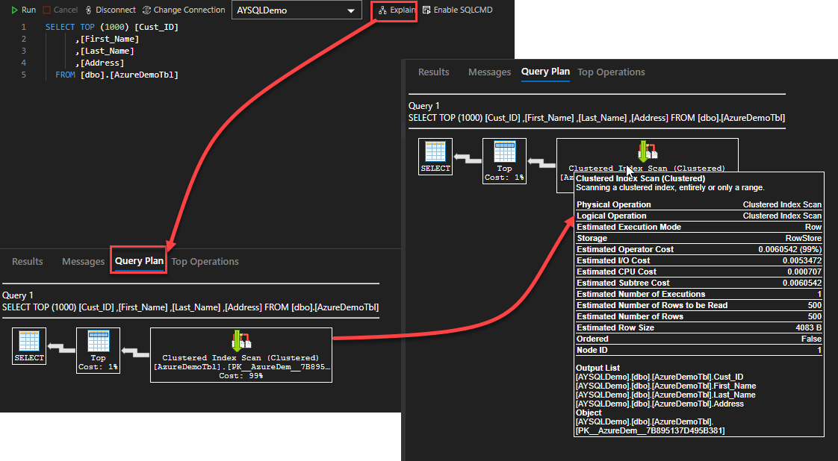Viewport: 838px width, 461px height.
Task: Select Query Plan tab in lower-left panel
Action: coord(139,261)
